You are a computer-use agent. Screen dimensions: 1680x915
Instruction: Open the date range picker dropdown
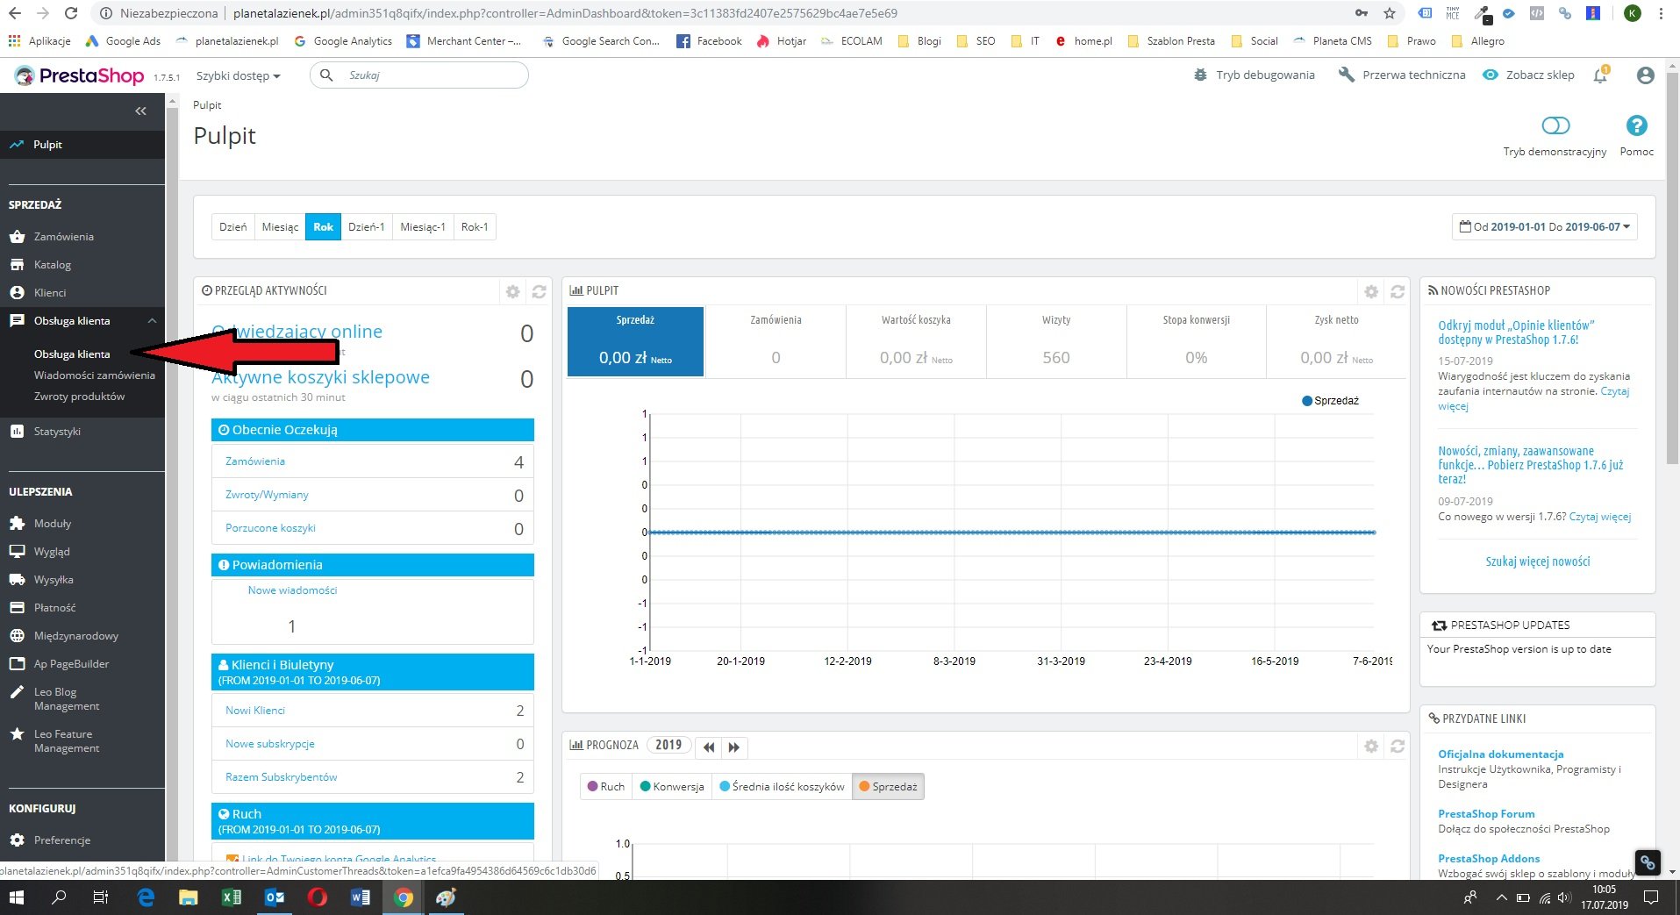tap(1544, 226)
